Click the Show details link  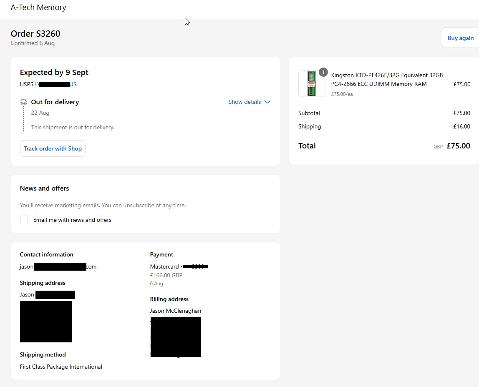(245, 102)
